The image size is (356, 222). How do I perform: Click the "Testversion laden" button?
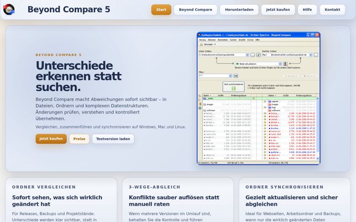(113, 139)
